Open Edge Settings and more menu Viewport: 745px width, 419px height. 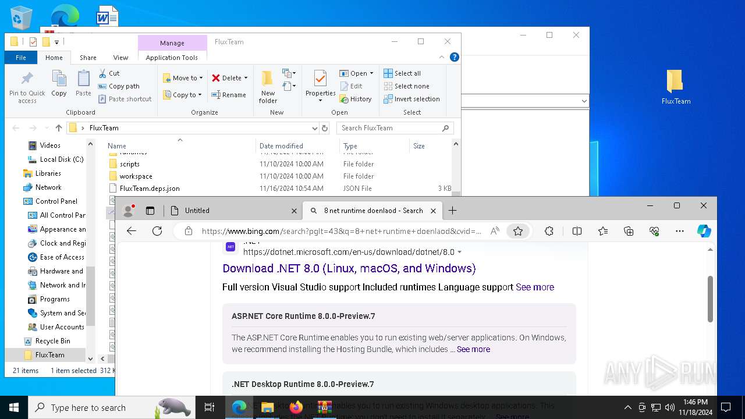click(x=680, y=231)
